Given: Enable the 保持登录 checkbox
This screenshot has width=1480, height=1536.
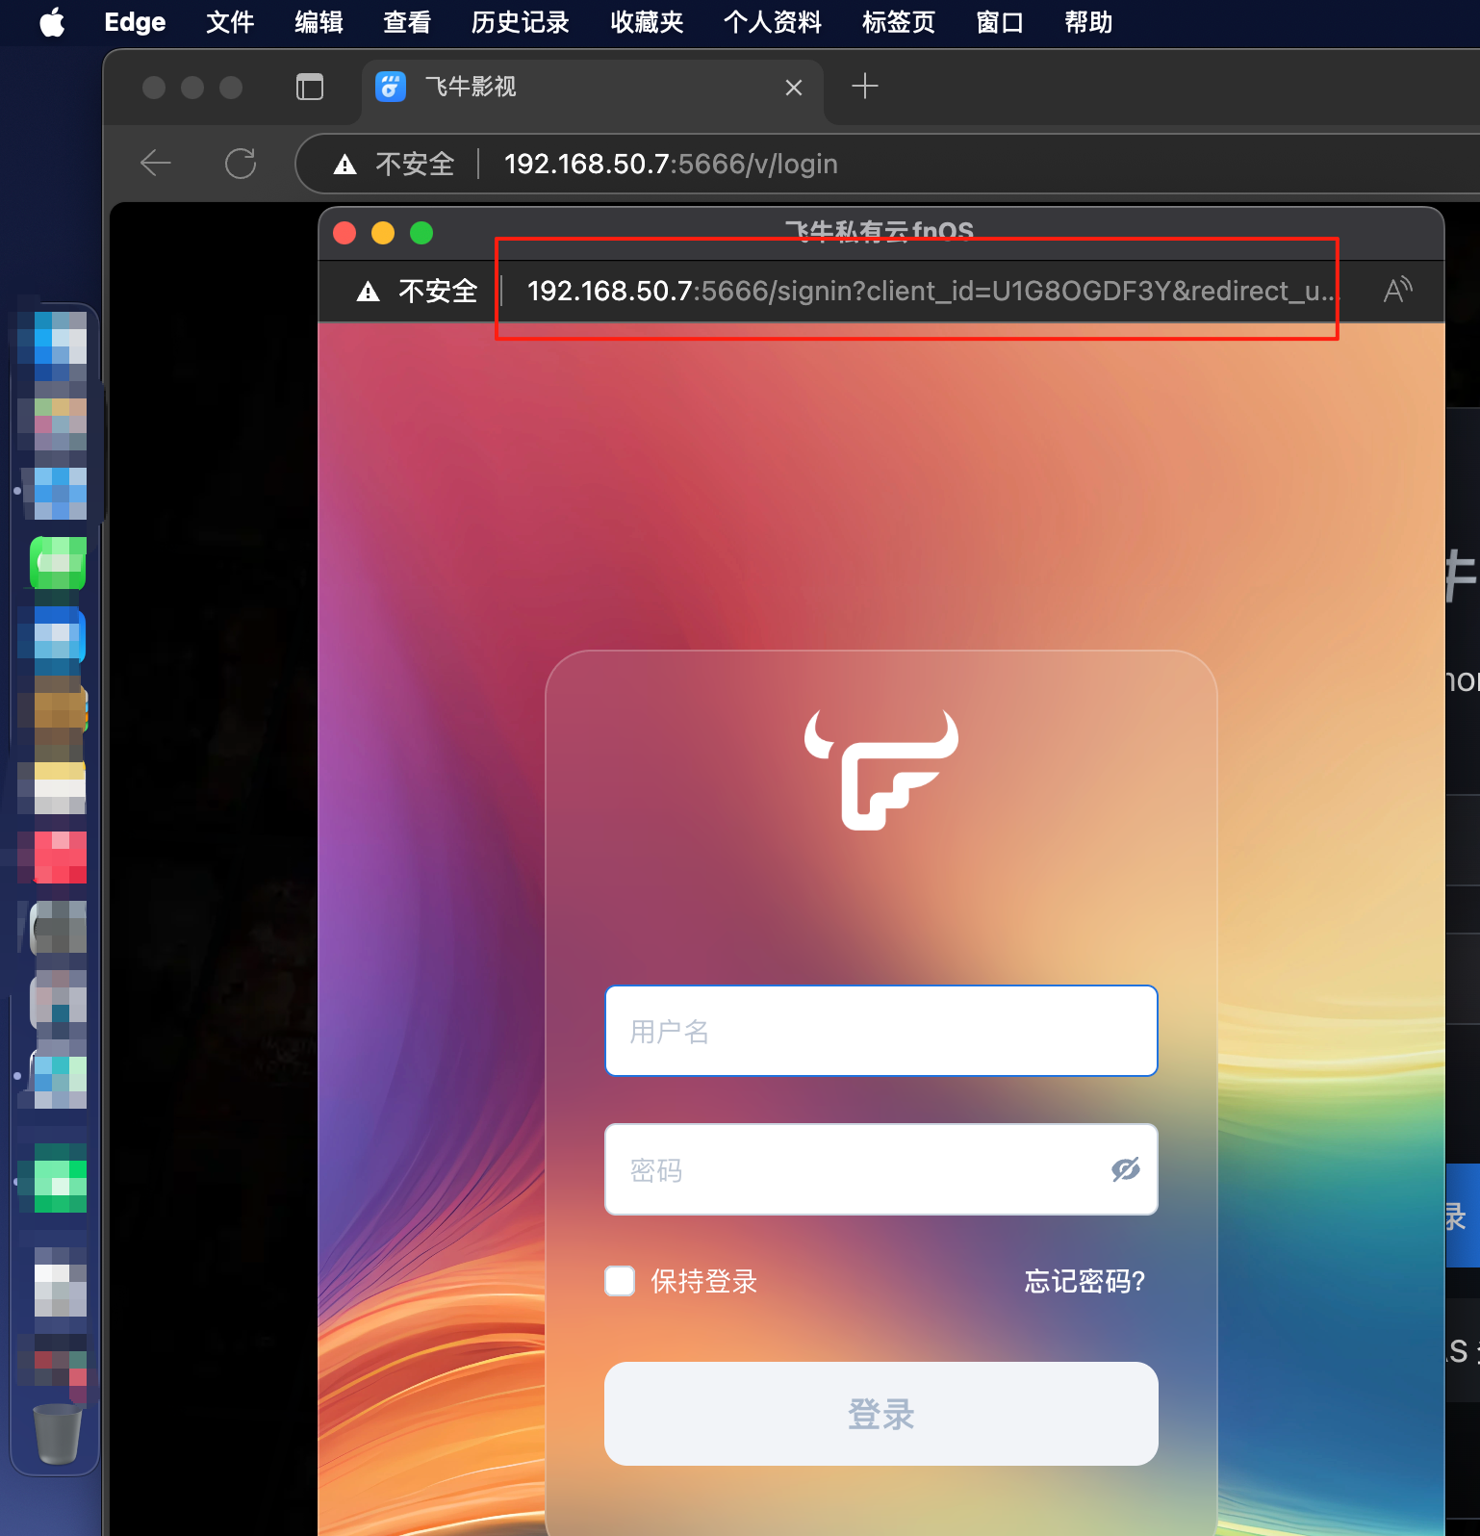Looking at the screenshot, I should pyautogui.click(x=620, y=1281).
